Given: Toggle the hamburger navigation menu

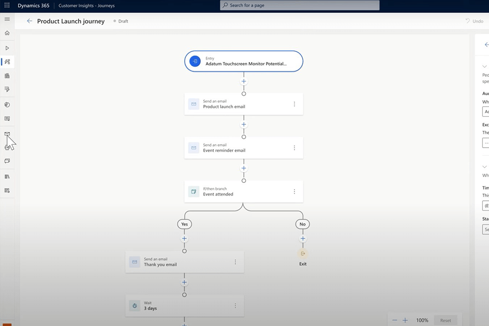Looking at the screenshot, I should (7, 19).
